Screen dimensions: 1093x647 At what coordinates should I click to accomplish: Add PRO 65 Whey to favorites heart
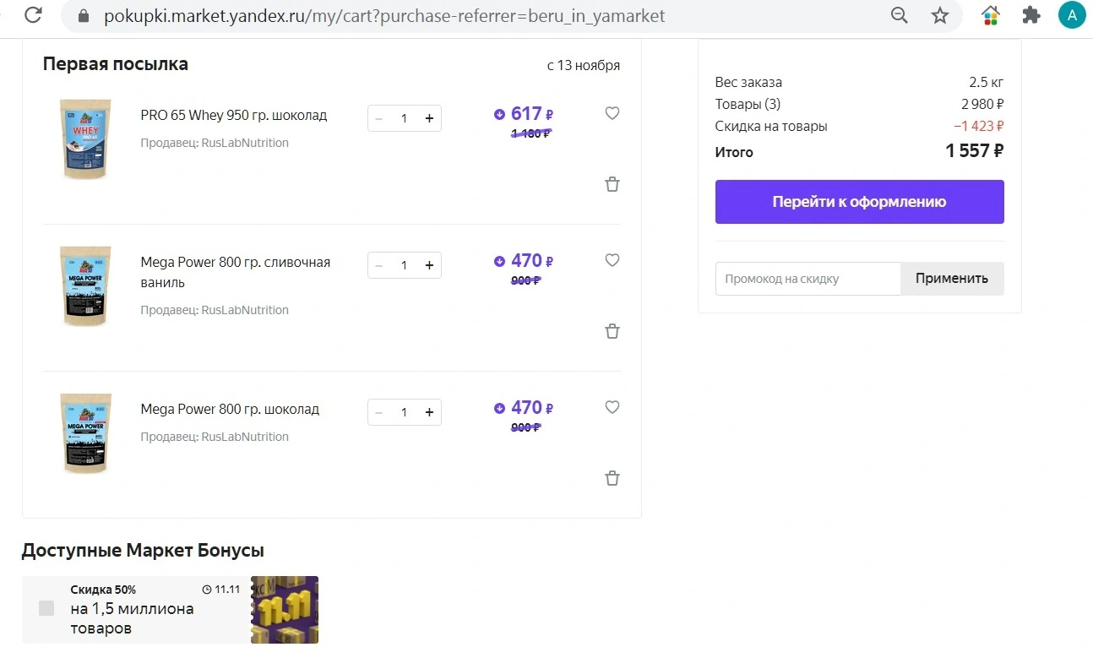click(612, 113)
